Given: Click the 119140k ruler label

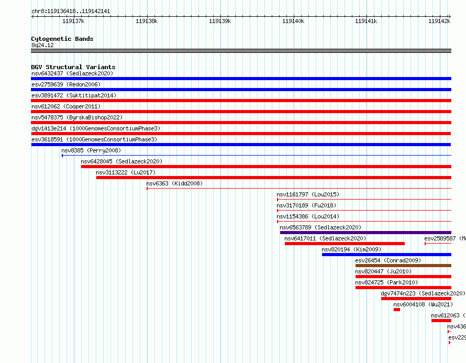Looking at the screenshot, I should [x=293, y=21].
